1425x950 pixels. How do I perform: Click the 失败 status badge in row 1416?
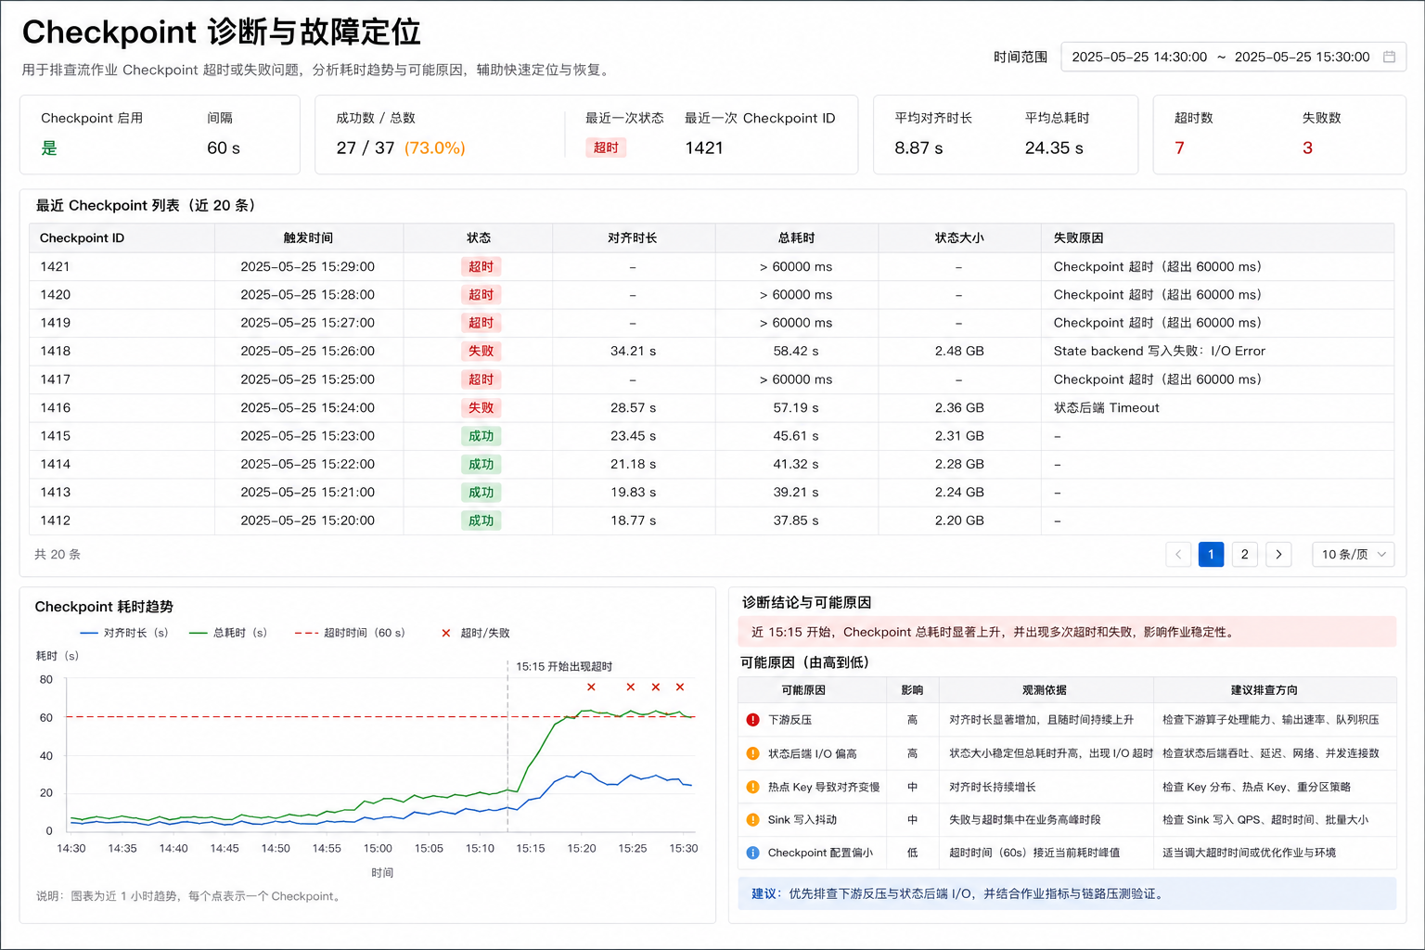point(481,408)
